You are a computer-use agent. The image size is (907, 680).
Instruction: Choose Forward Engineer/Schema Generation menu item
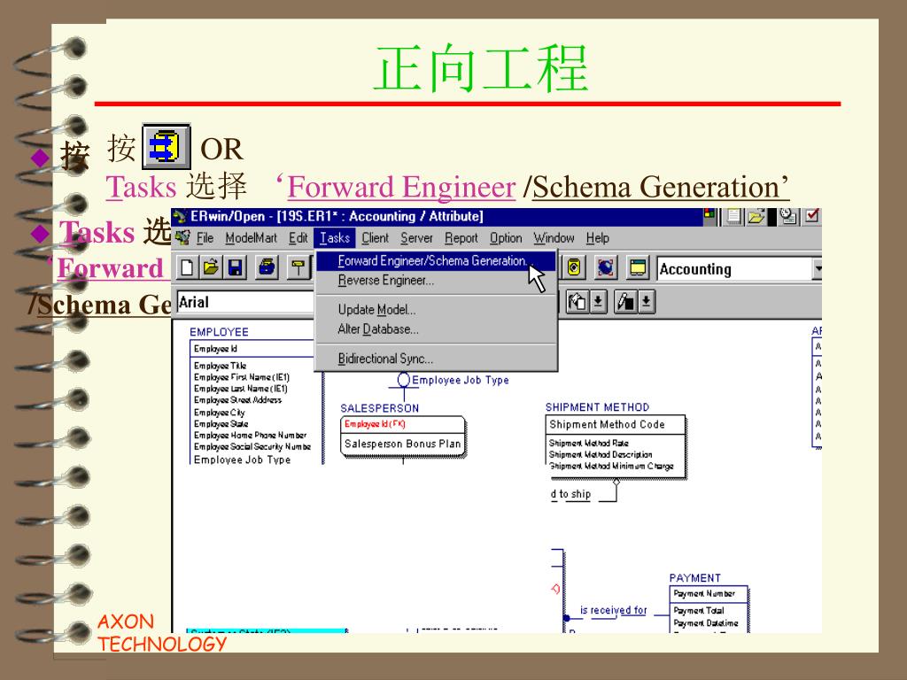436,261
